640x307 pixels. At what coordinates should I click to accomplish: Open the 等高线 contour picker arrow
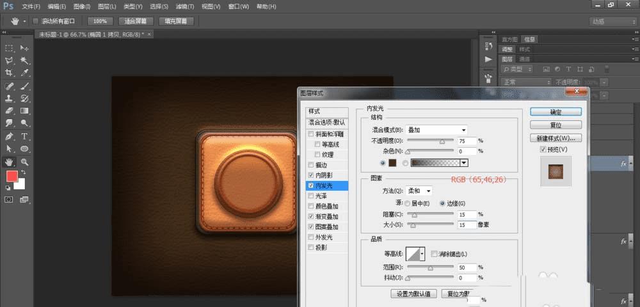[422, 254]
